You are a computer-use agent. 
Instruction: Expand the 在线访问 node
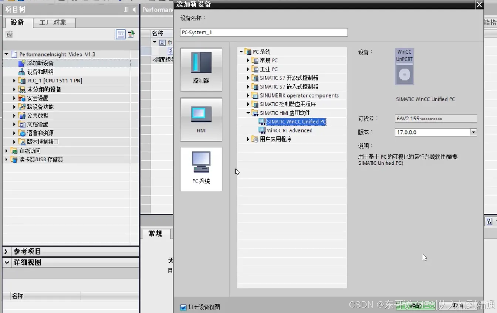click(x=6, y=151)
